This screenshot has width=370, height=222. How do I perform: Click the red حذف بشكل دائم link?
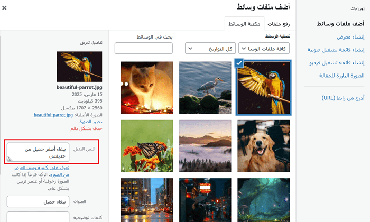(86, 128)
